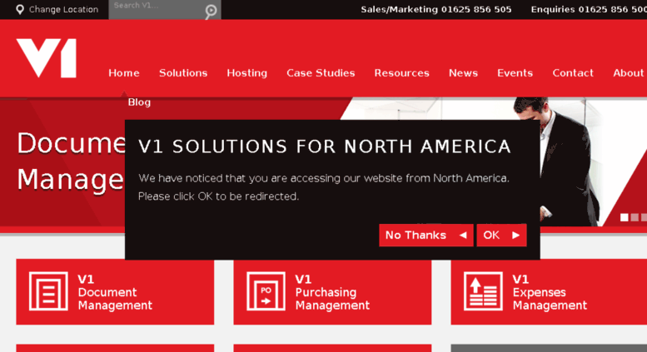
Task: Click the Expenses Management icon
Action: [483, 291]
